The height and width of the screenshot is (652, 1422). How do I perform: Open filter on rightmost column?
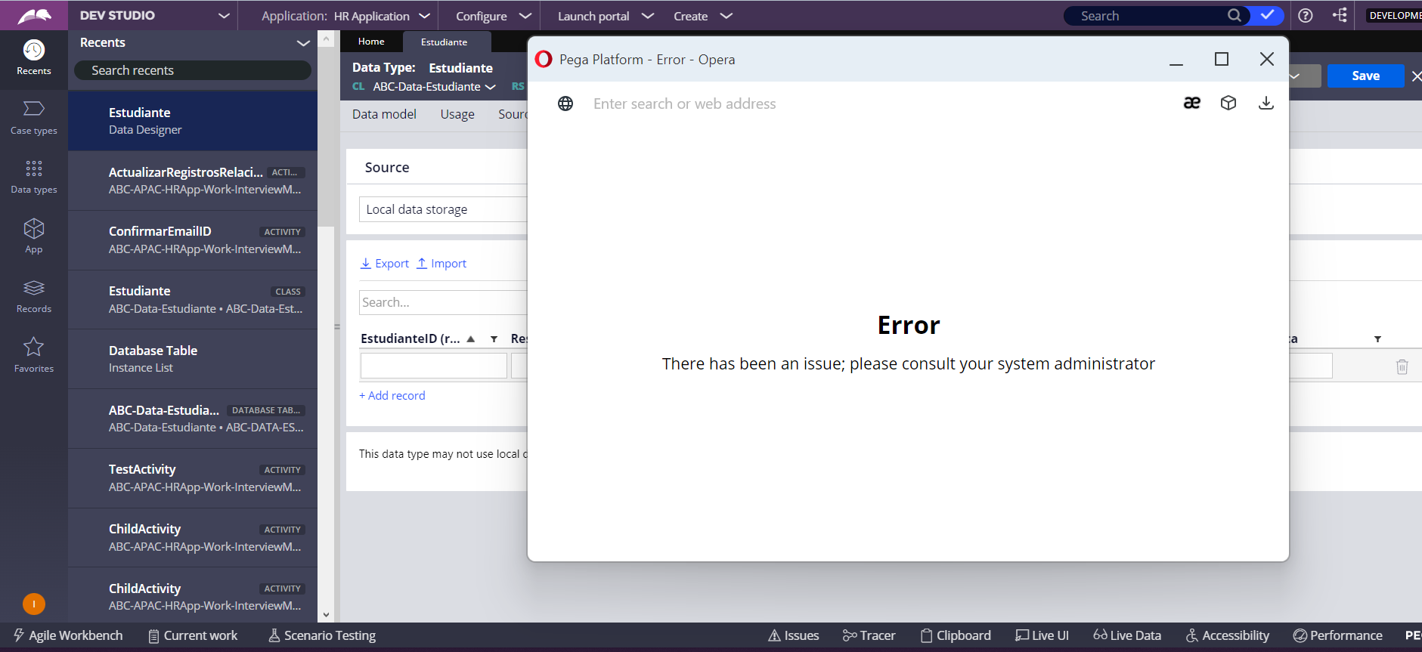coord(1377,339)
